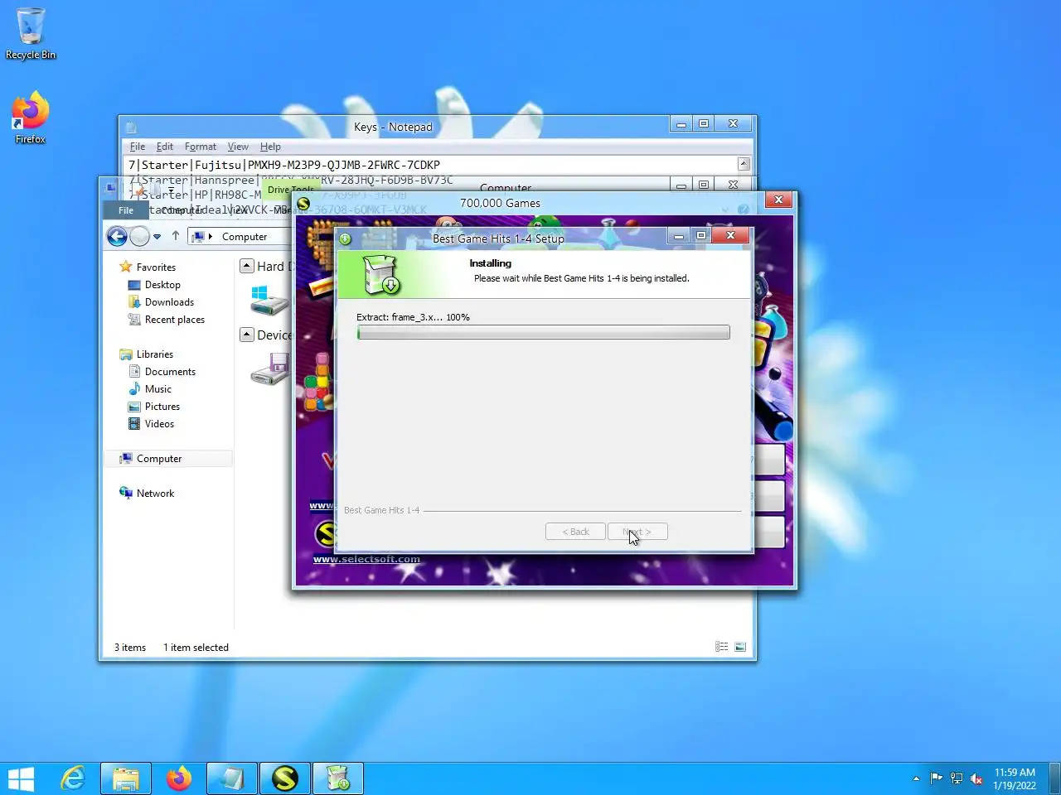Switch to File Explorer in the taskbar
Viewport: 1061px width, 795px height.
[126, 778]
